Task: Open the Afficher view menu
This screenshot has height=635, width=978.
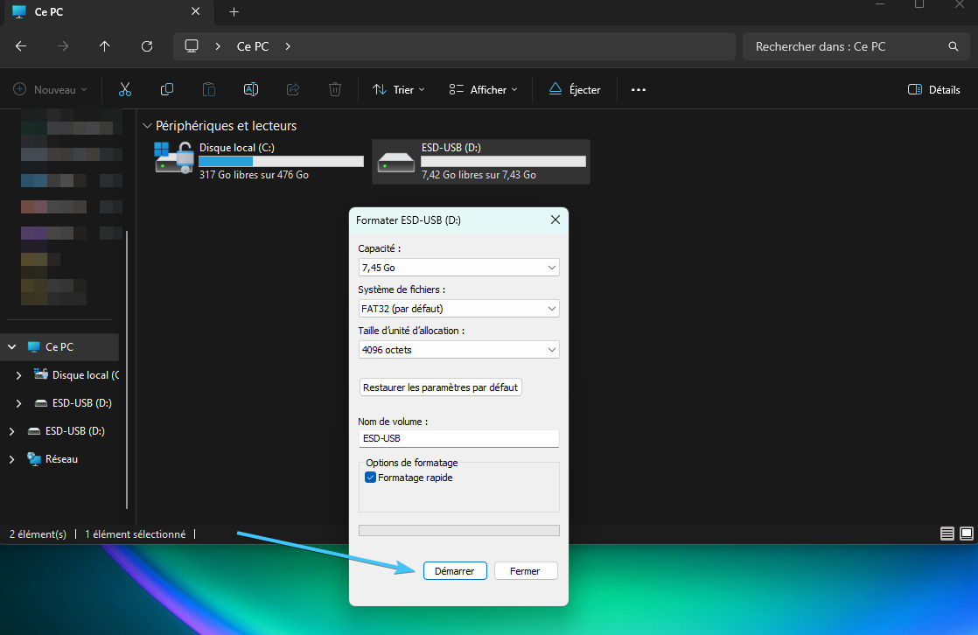Action: coord(483,90)
